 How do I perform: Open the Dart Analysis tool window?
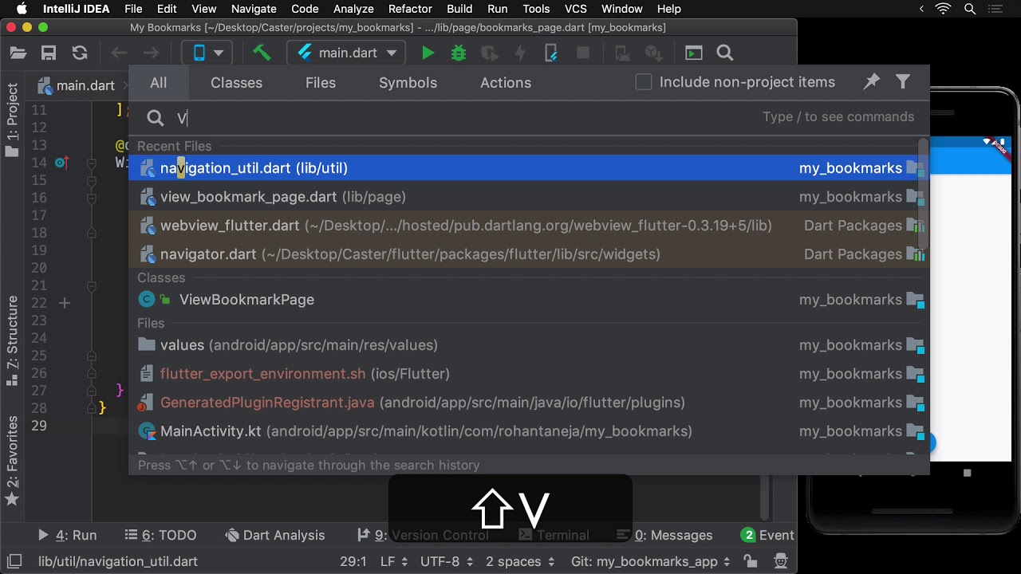(275, 535)
